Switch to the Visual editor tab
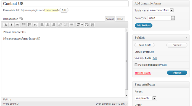Image resolution: width=192 pixels, height=106 pixels. tap(110, 19)
